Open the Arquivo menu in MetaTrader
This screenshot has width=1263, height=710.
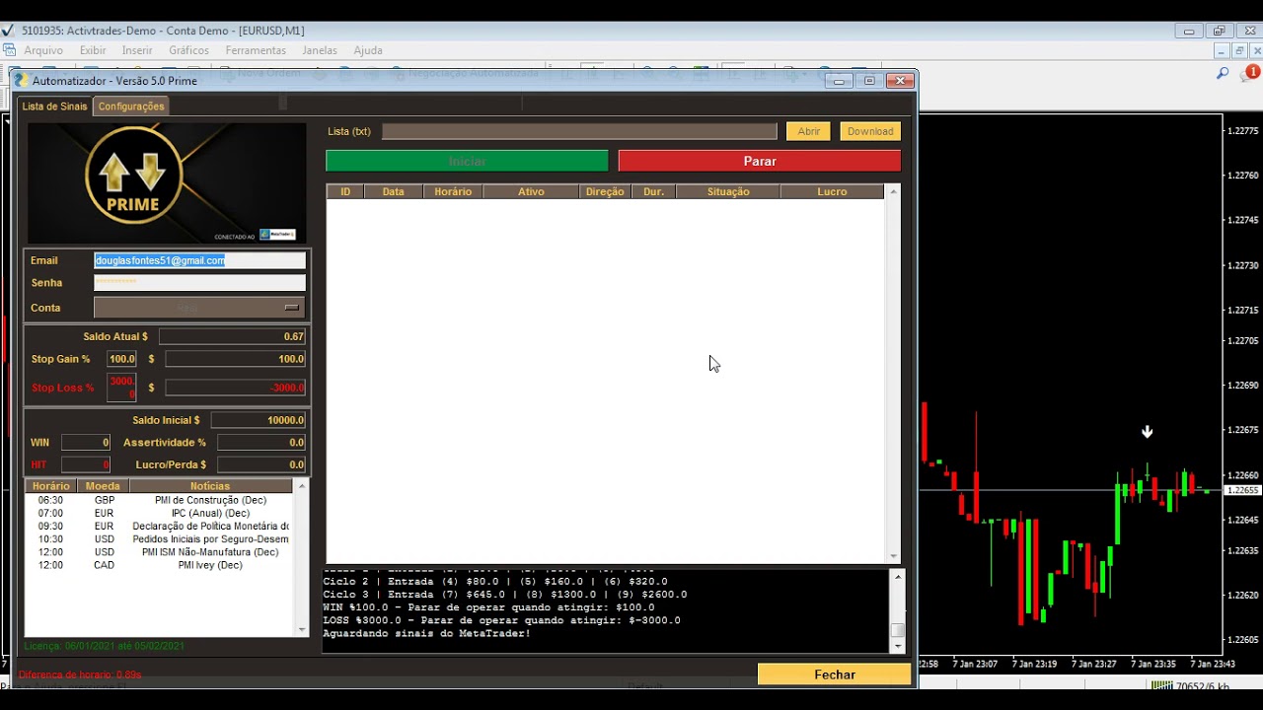tap(43, 50)
